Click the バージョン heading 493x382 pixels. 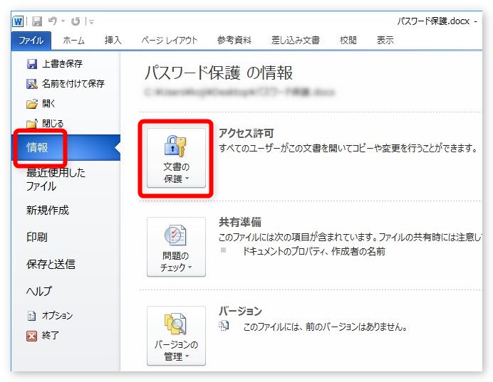coord(241,311)
